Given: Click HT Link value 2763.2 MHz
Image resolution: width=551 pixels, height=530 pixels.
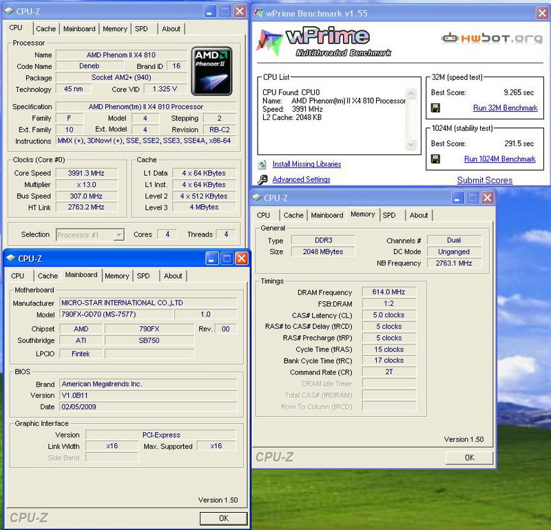Looking at the screenshot, I should [86, 207].
